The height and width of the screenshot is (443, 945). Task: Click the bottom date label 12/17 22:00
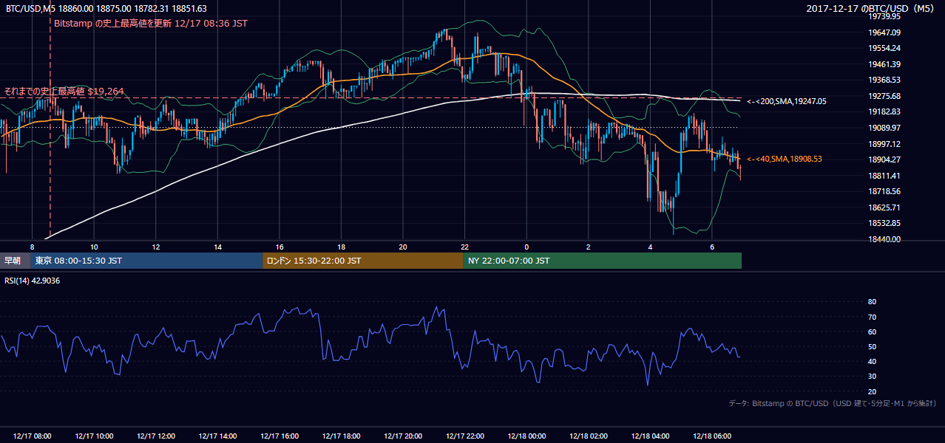coord(464,436)
